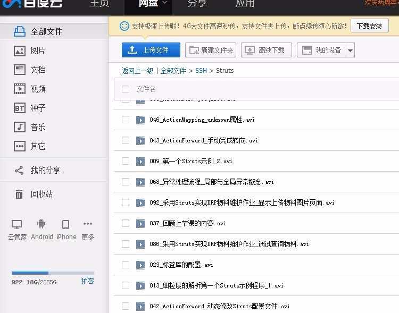The image size is (399, 313).
Task: Click the 我的设备 button
Action: [322, 50]
